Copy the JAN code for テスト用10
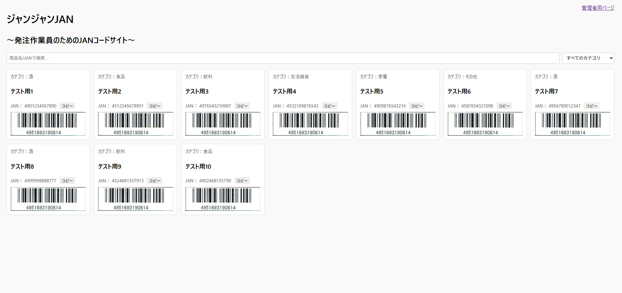The width and height of the screenshot is (622, 293). click(242, 180)
